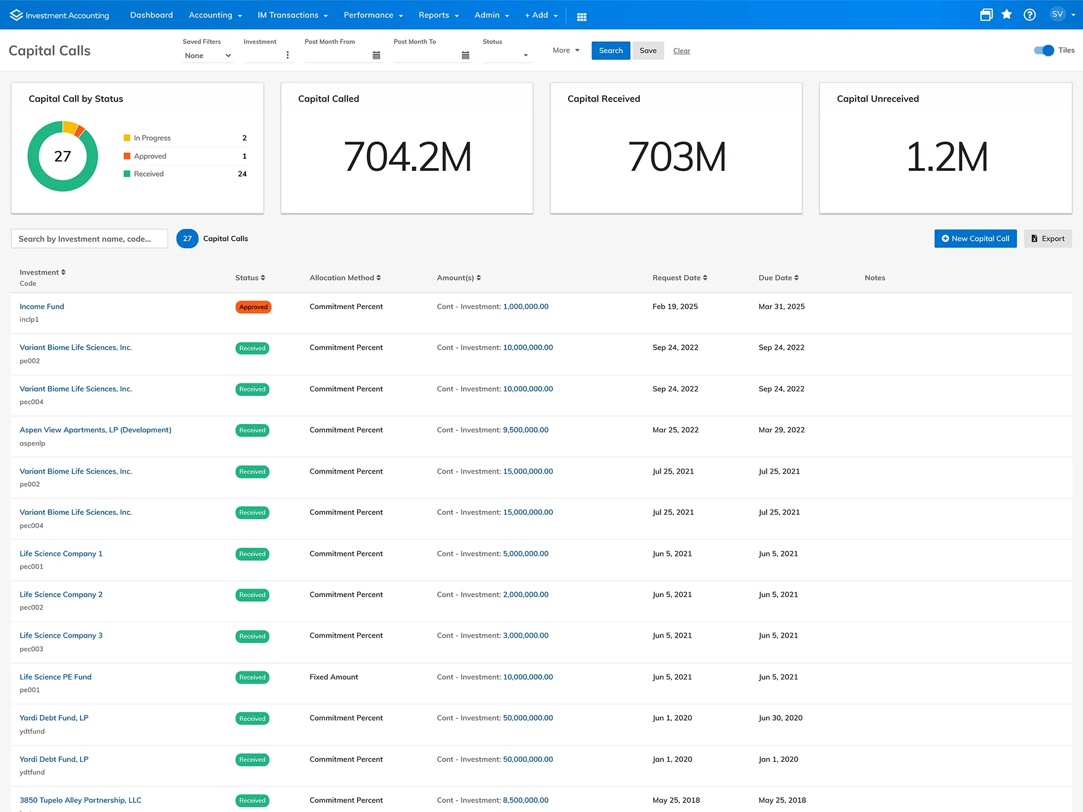The height and width of the screenshot is (812, 1083).
Task: Click the Search button
Action: tap(610, 50)
